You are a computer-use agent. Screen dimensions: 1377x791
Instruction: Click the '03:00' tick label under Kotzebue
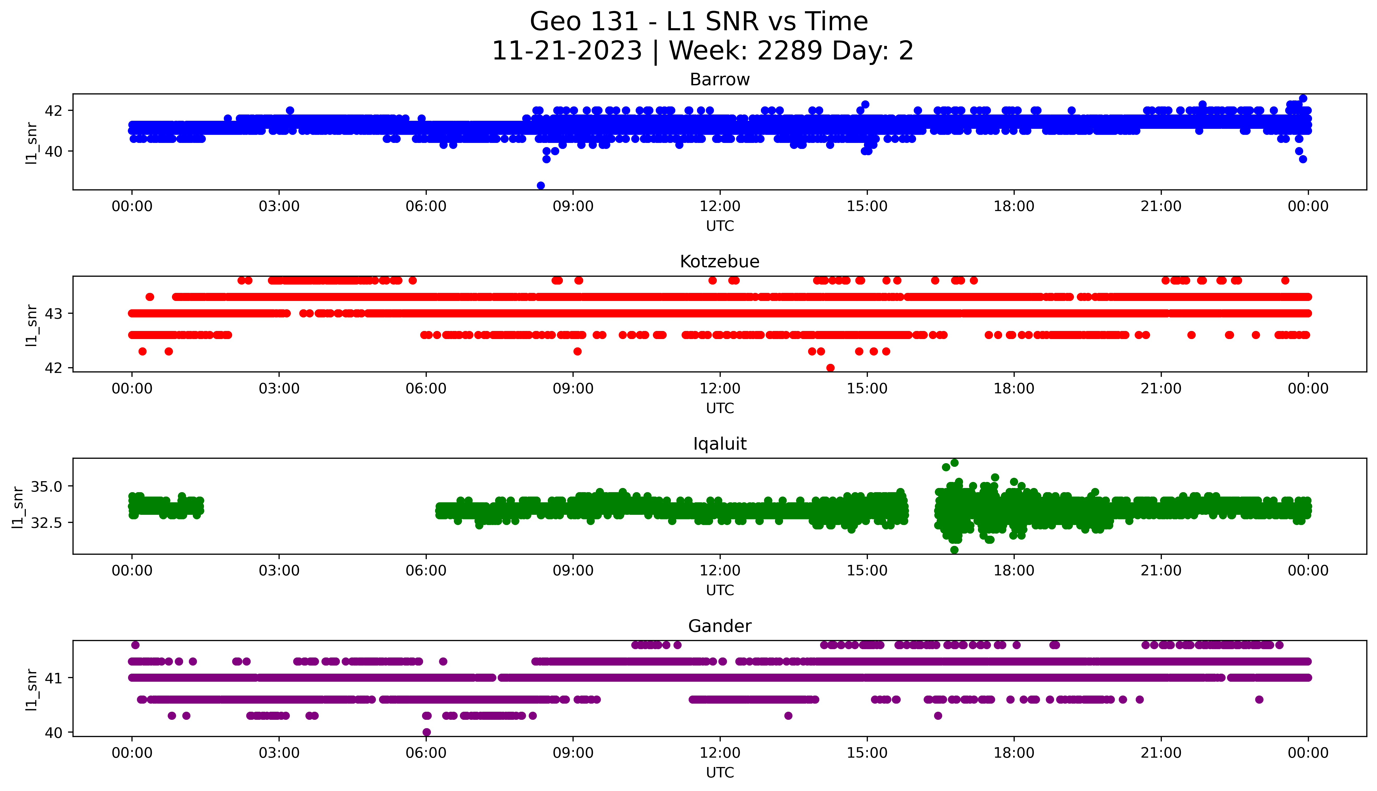279,388
